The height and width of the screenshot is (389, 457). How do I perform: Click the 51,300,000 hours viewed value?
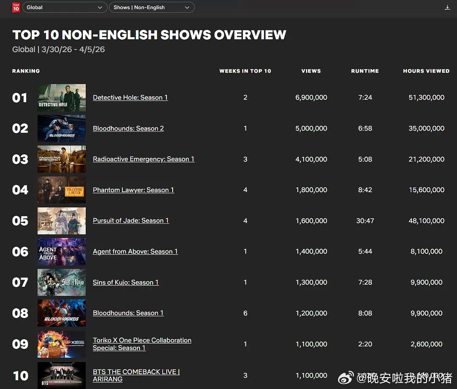(427, 98)
